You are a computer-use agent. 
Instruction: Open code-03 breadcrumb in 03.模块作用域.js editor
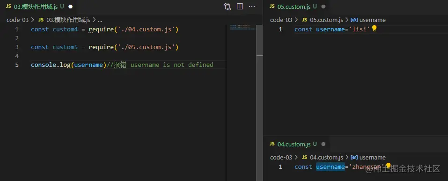pyautogui.click(x=18, y=20)
